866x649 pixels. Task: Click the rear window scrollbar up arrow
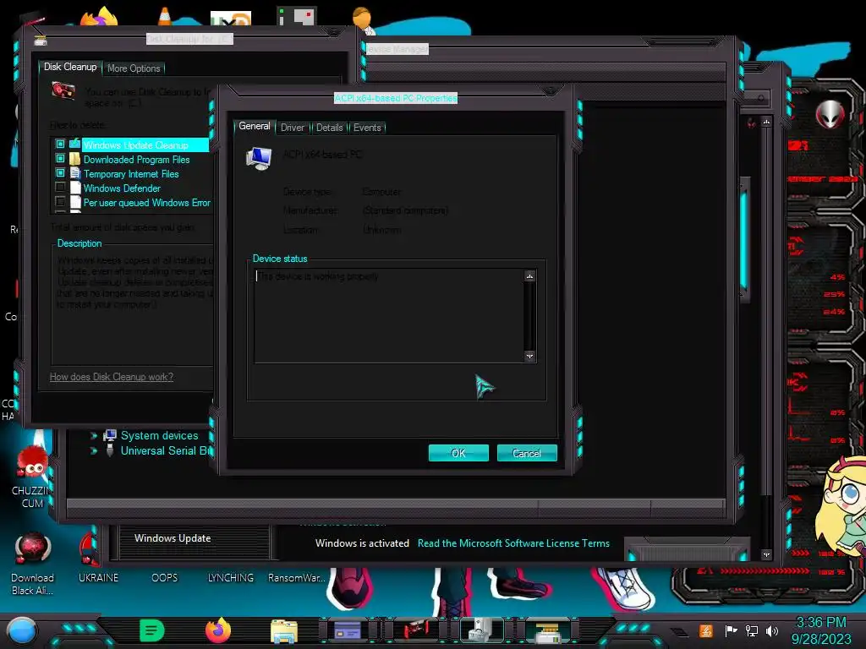tap(766, 122)
